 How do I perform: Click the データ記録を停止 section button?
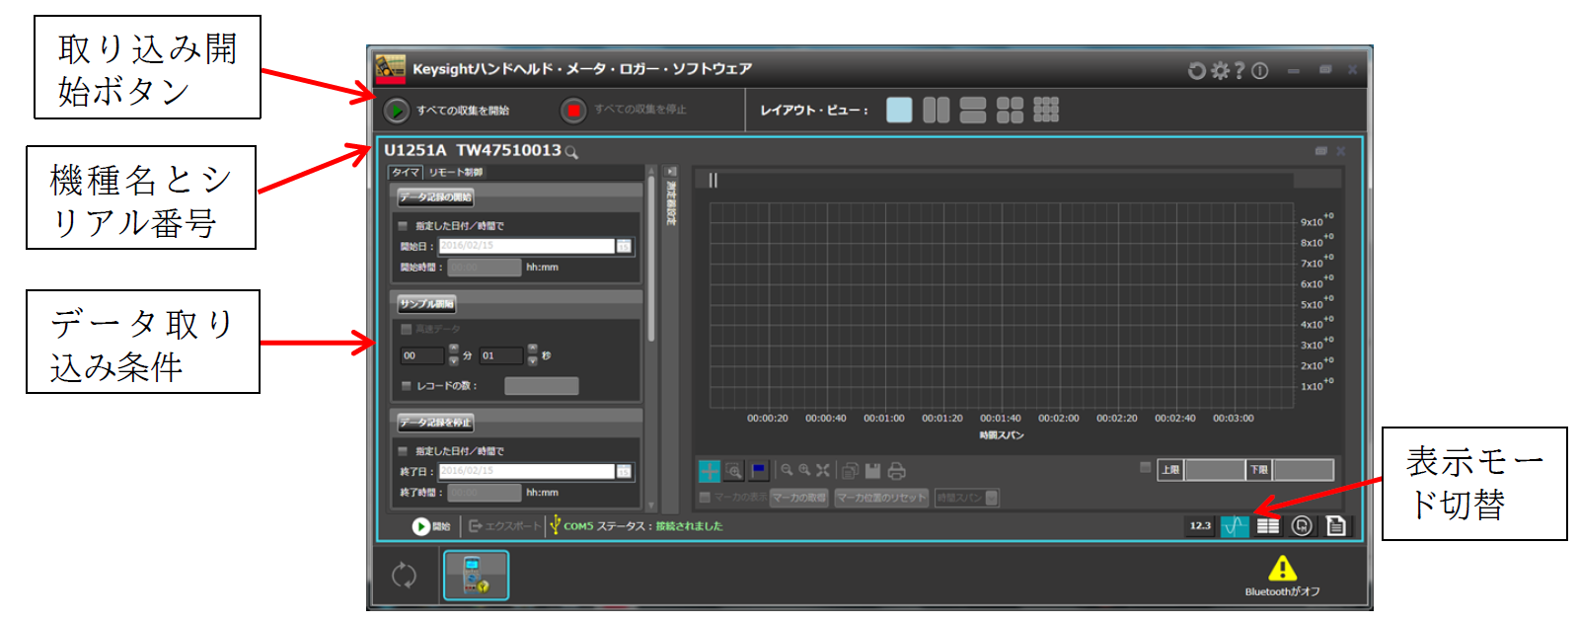tap(436, 423)
